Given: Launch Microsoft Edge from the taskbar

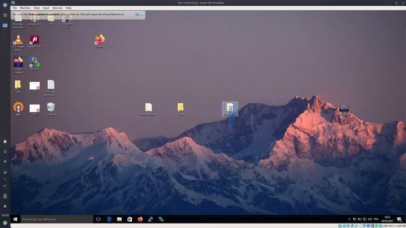Looking at the screenshot, I should pos(109,219).
